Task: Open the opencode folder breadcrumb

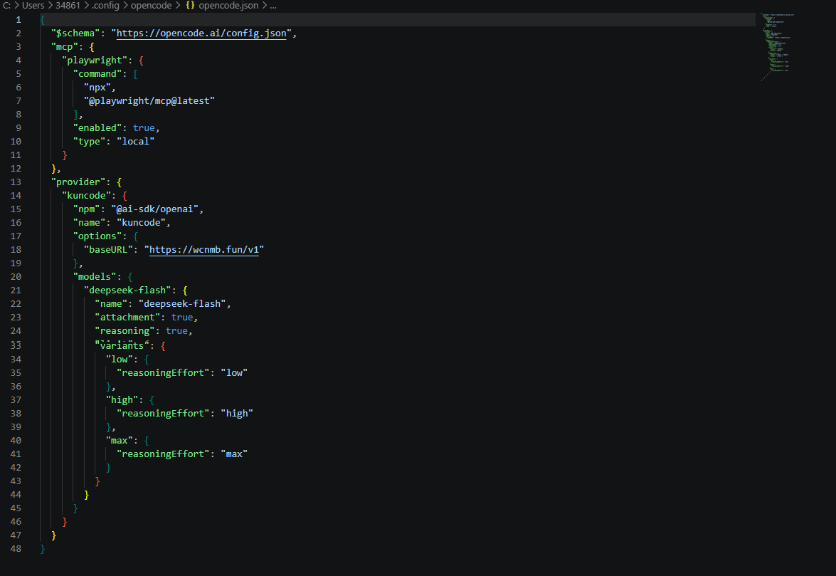Action: [x=152, y=5]
